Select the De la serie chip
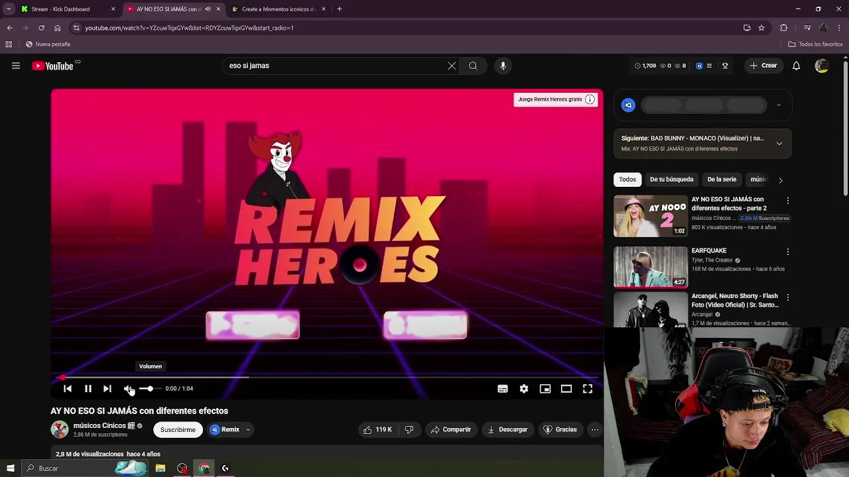The width and height of the screenshot is (849, 477). point(722,180)
